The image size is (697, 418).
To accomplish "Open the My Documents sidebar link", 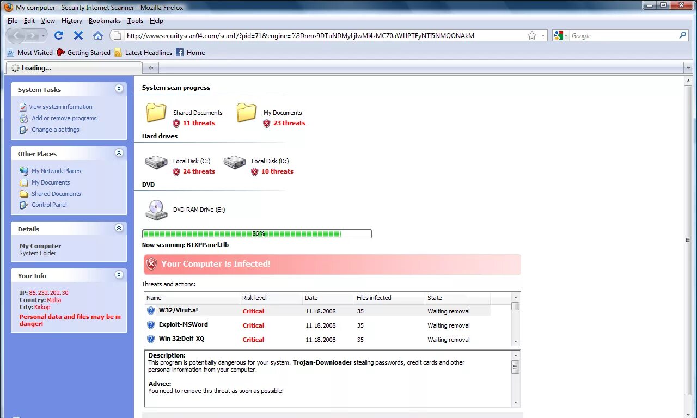I will tap(51, 182).
